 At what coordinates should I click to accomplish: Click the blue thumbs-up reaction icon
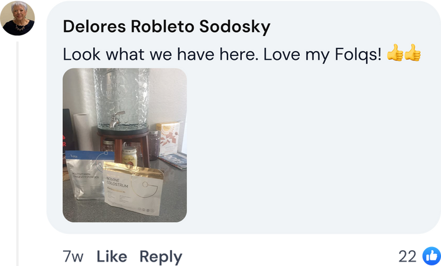coord(432,256)
